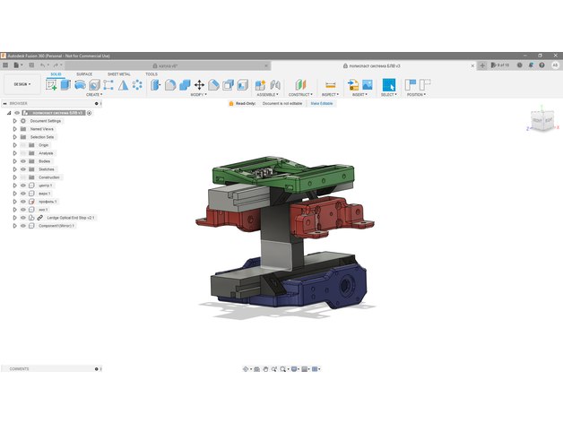Select the Extrude tool
The width and height of the screenshot is (563, 423).
(x=65, y=85)
